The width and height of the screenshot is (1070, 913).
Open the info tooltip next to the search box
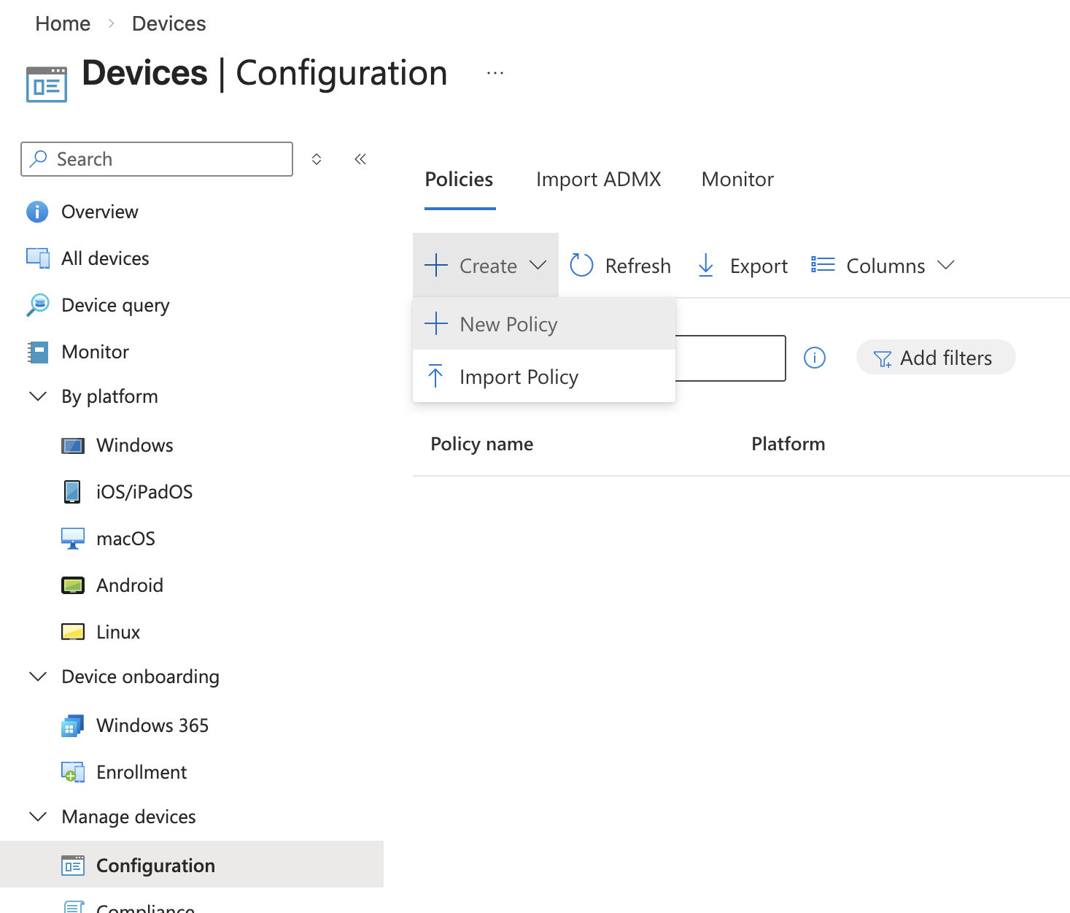pos(815,358)
